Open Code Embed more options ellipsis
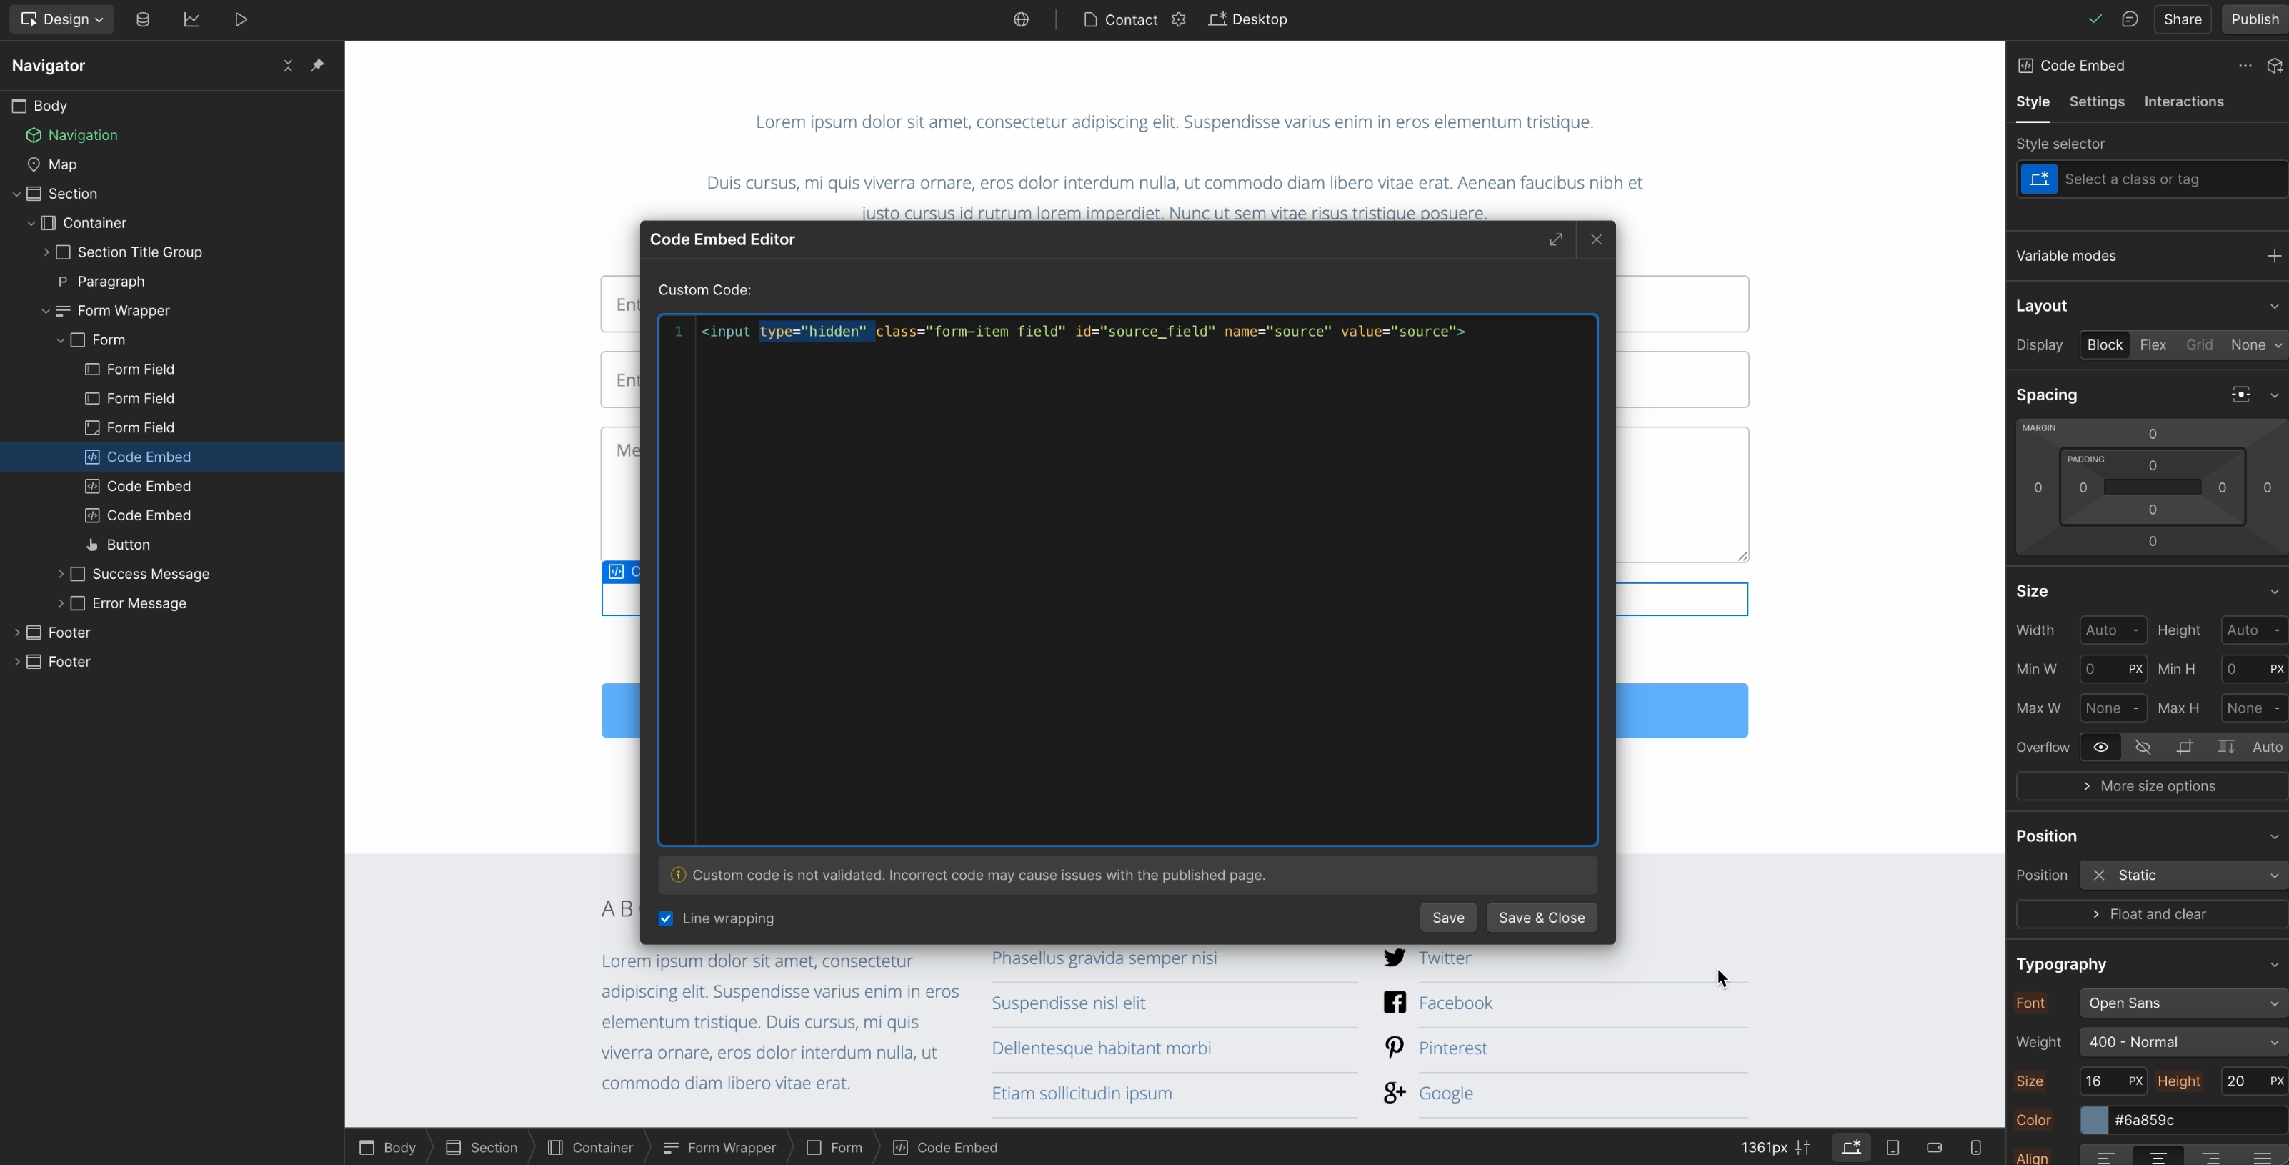 (x=2245, y=65)
